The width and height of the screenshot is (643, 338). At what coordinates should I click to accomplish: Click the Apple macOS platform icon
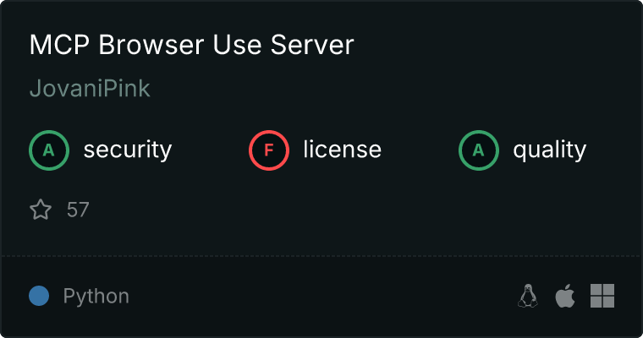coord(564,296)
